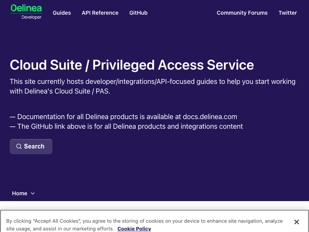The height and width of the screenshot is (232, 309).
Task: Click the docs.delinea.com documentation line
Action: point(123,117)
